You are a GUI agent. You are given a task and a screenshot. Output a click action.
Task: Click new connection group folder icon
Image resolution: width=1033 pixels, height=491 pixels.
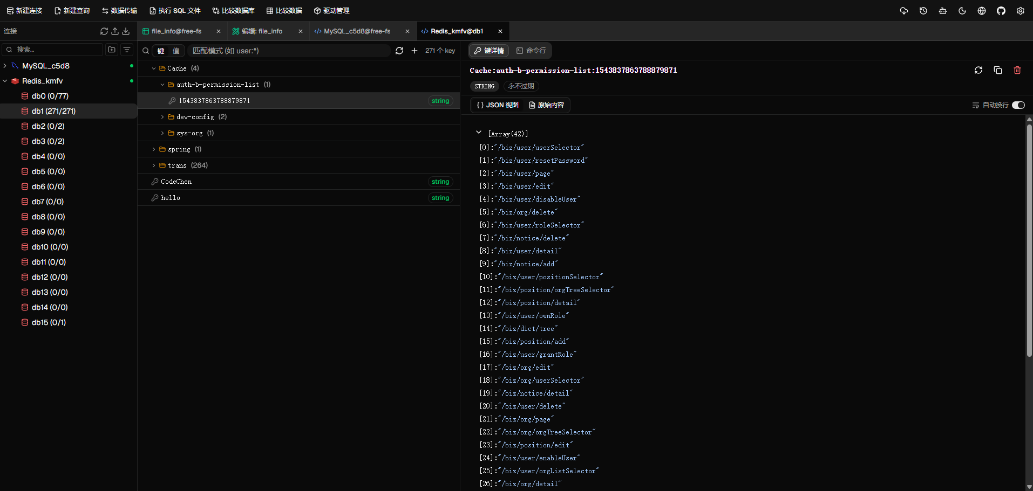point(112,50)
